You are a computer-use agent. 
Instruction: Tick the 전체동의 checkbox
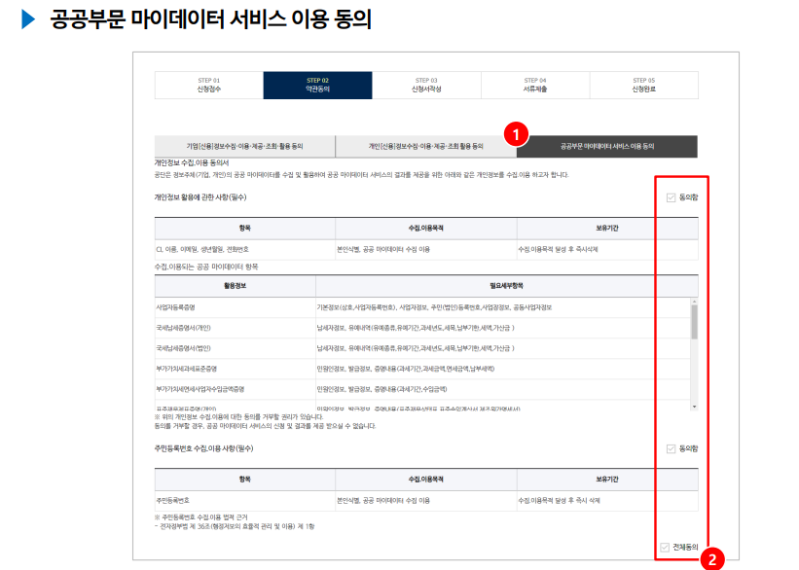[665, 547]
